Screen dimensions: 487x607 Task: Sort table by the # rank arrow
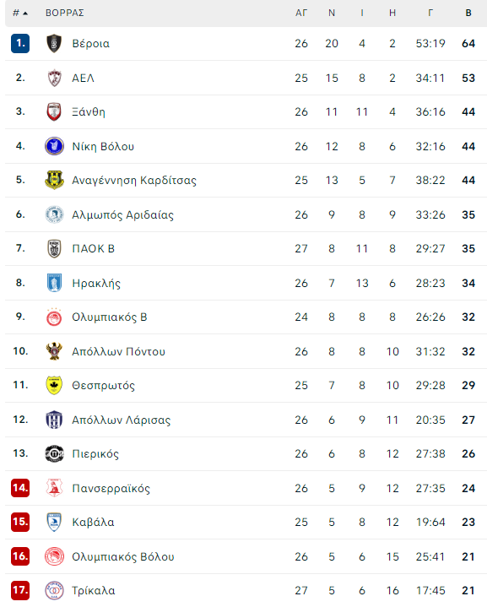coord(20,14)
